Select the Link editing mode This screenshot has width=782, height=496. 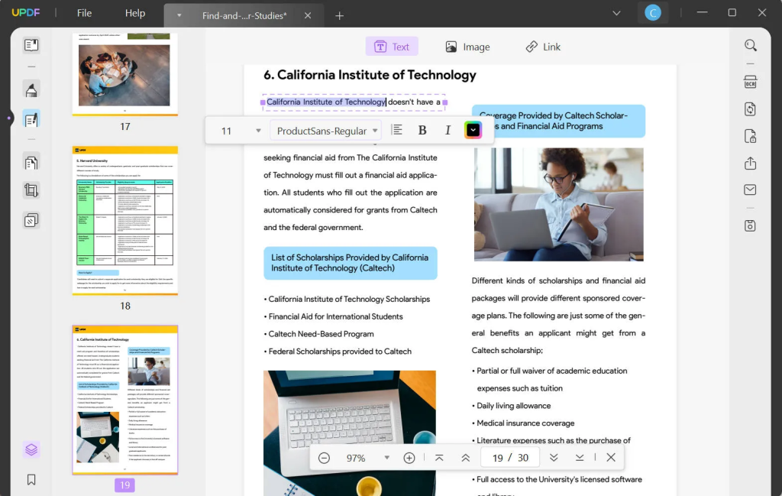(543, 47)
